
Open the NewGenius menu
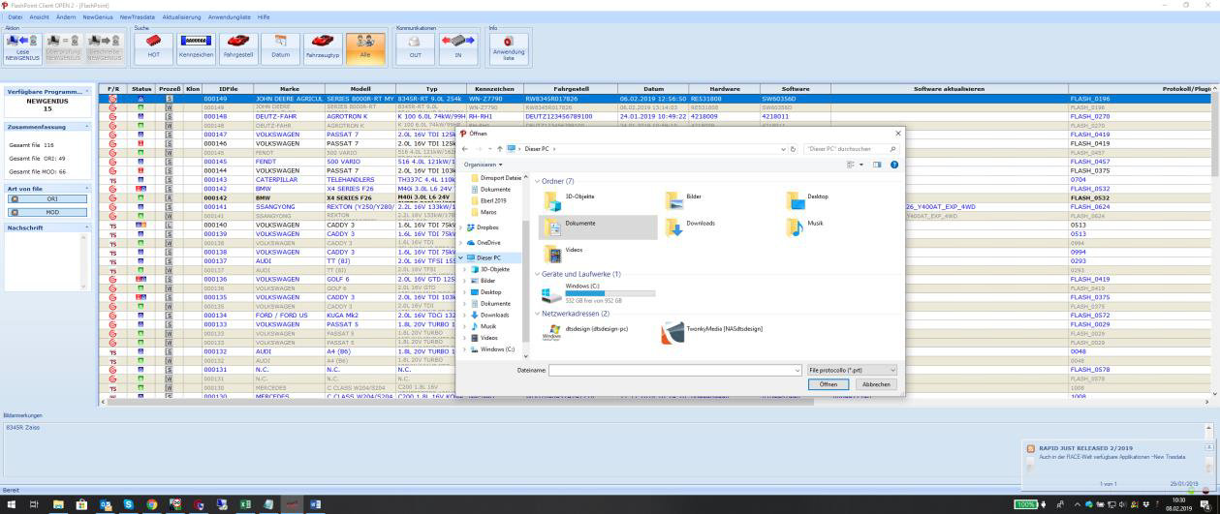click(98, 17)
